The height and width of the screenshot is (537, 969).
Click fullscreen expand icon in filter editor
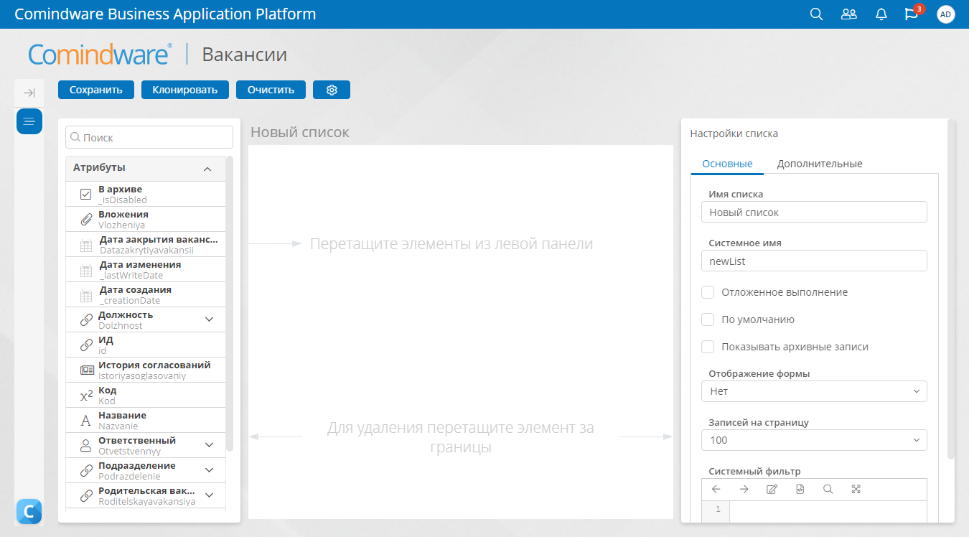856,489
